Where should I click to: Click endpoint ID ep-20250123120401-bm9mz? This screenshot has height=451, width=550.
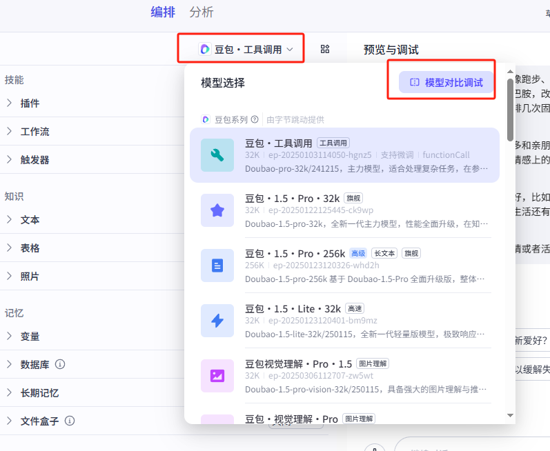[x=323, y=320]
